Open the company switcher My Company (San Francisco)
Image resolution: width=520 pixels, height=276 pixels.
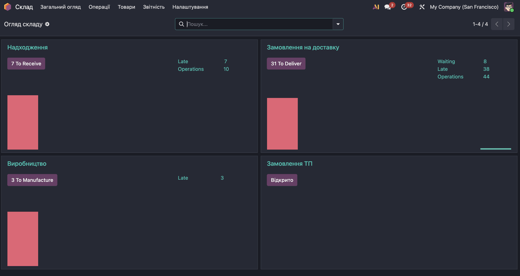point(464,7)
